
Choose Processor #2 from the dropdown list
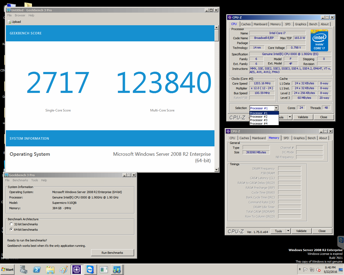point(264,117)
